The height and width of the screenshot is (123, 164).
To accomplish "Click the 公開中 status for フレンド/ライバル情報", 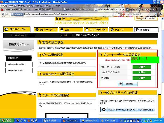I will tap(142, 72).
